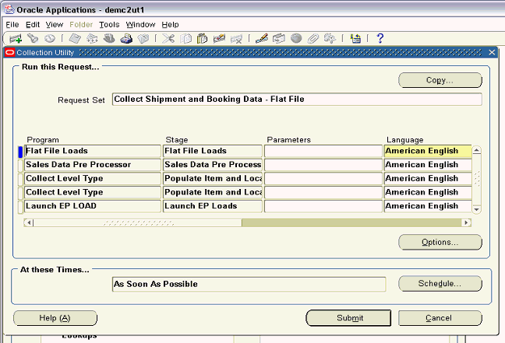Open the Window menu
505x343 pixels.
click(140, 25)
